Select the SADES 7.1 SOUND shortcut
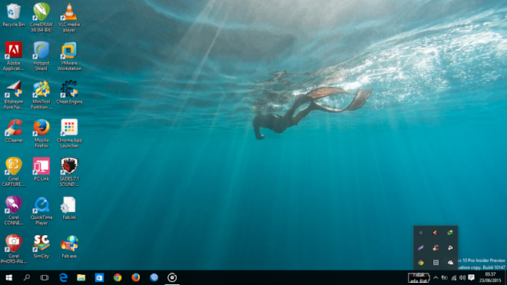The image size is (507, 285). [x=70, y=172]
